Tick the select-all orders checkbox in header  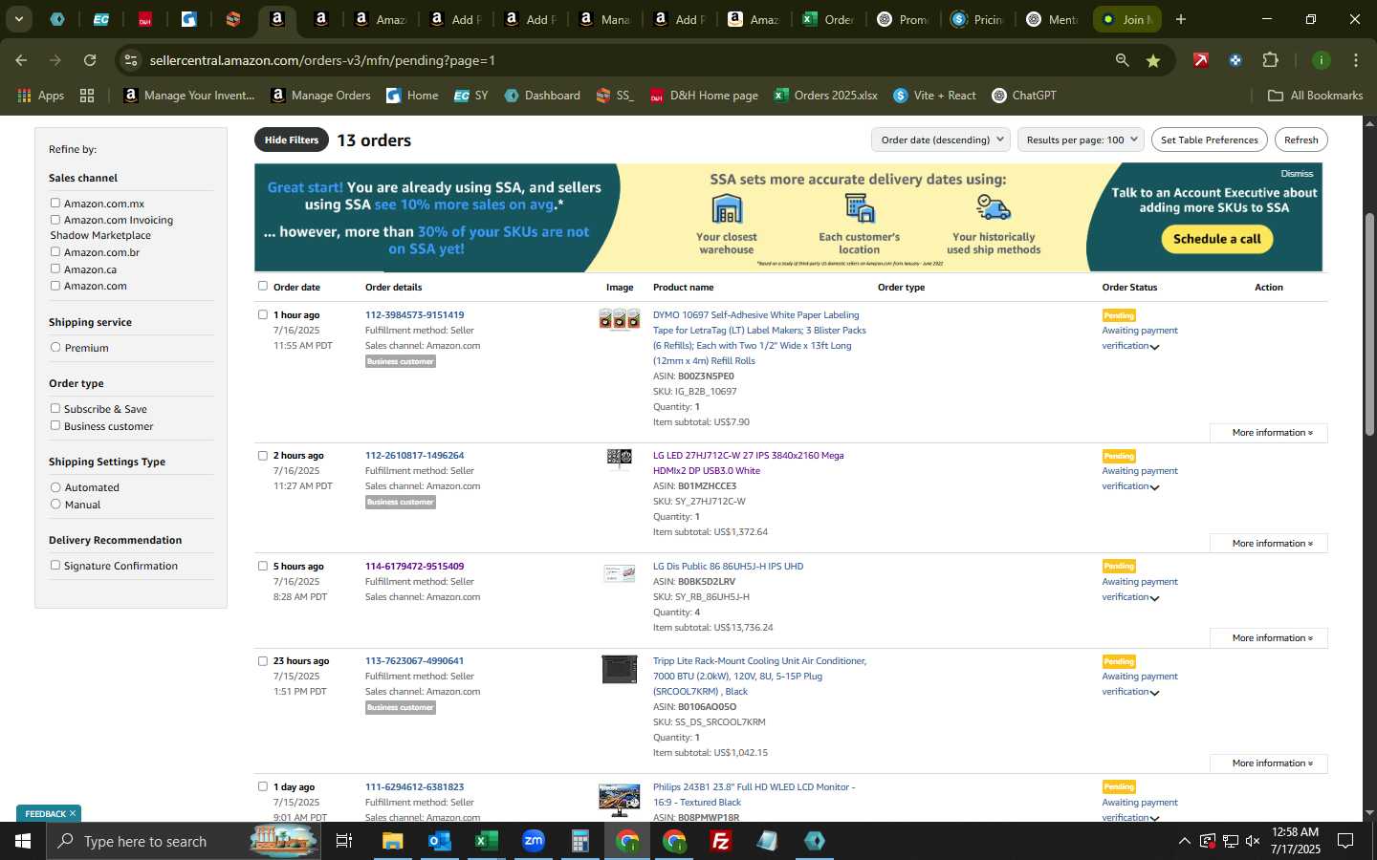click(x=263, y=286)
